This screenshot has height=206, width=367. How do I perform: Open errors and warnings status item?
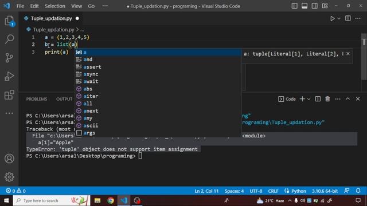click(15, 191)
